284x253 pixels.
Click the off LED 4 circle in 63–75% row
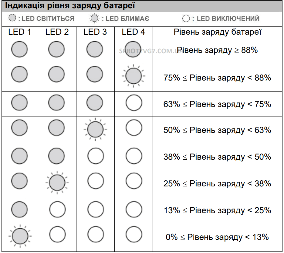[x=134, y=102]
